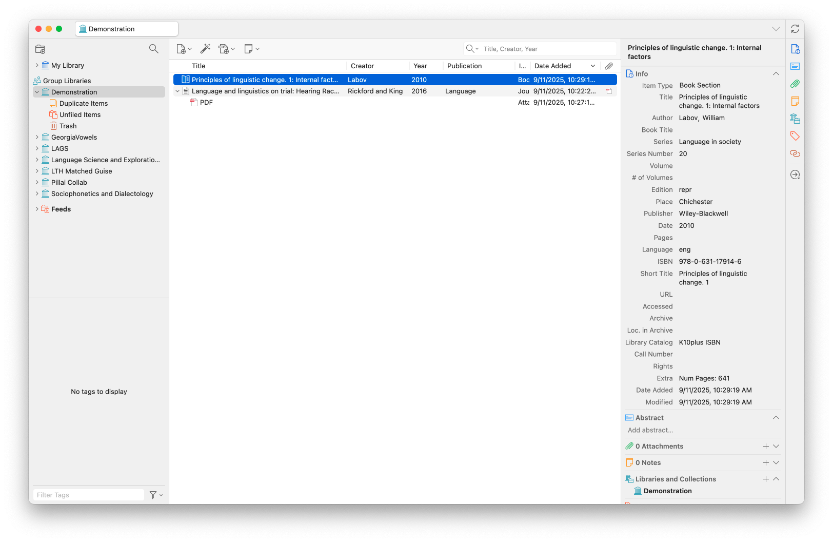
Task: Sort by the Creator column header
Action: coord(378,66)
